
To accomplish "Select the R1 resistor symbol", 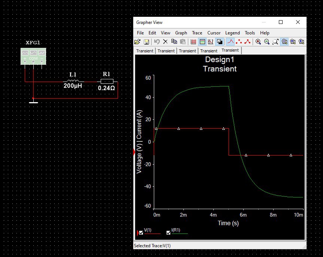I will (107, 81).
